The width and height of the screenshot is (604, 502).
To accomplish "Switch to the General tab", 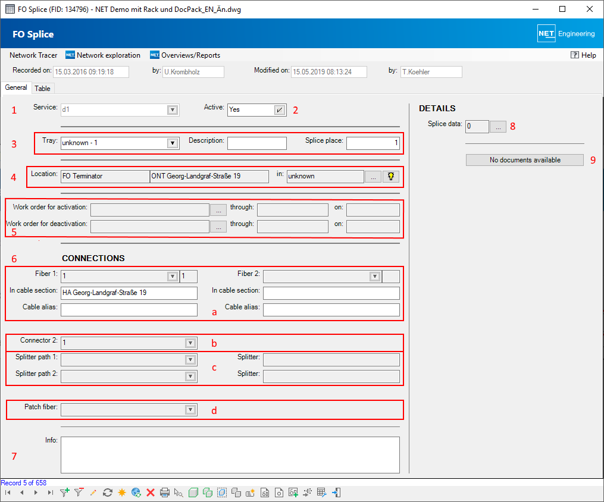I will pyautogui.click(x=16, y=88).
